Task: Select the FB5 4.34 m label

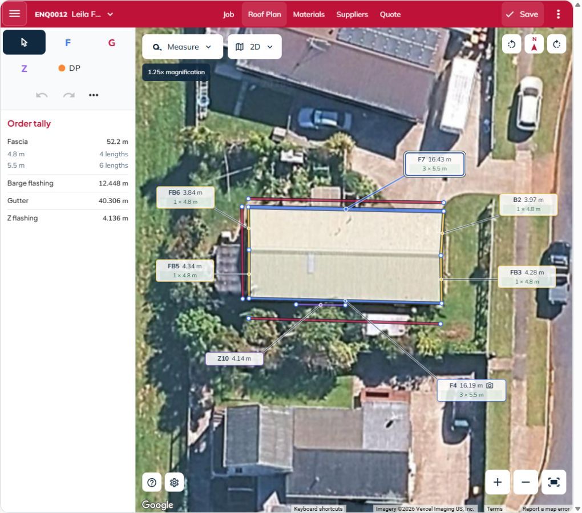Action: pos(185,270)
